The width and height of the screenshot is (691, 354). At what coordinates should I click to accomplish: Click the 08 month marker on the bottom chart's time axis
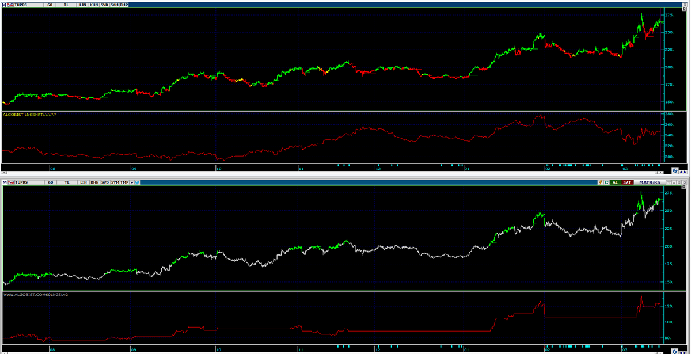point(52,349)
